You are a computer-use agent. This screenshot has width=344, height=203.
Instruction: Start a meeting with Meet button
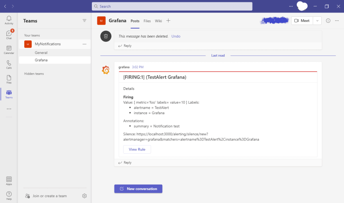302,21
